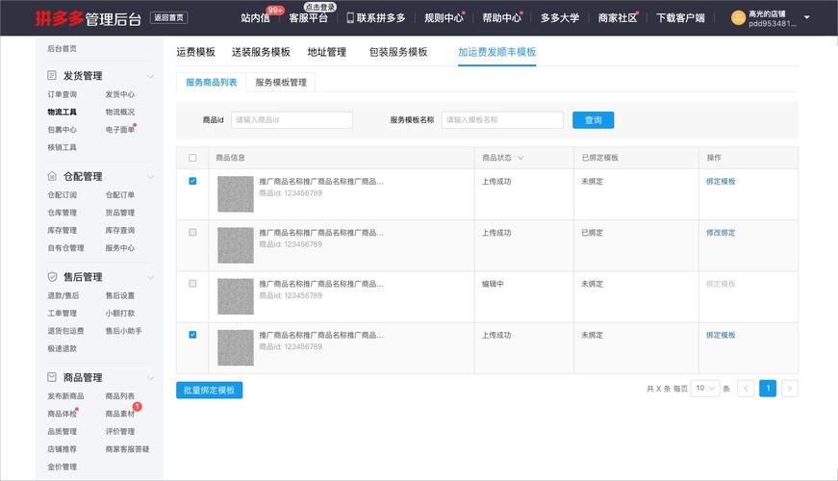Switch to 送装服务模板 tab

click(261, 52)
